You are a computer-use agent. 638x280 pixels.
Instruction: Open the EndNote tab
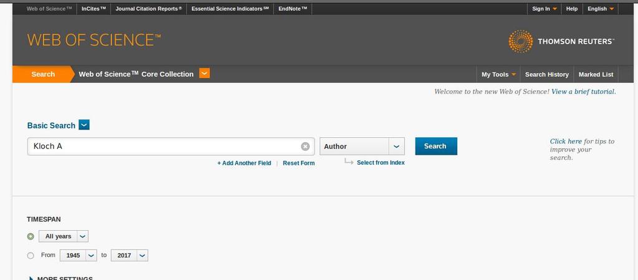point(293,9)
